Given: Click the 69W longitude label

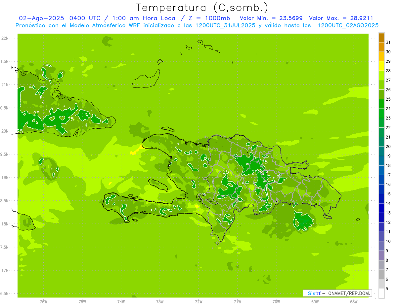Looking at the screenshot, I should point(315,301).
